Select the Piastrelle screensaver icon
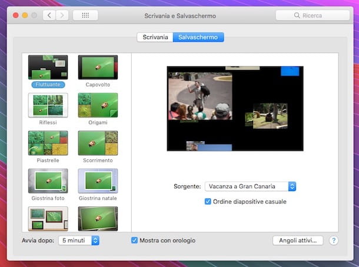 pyautogui.click(x=48, y=143)
